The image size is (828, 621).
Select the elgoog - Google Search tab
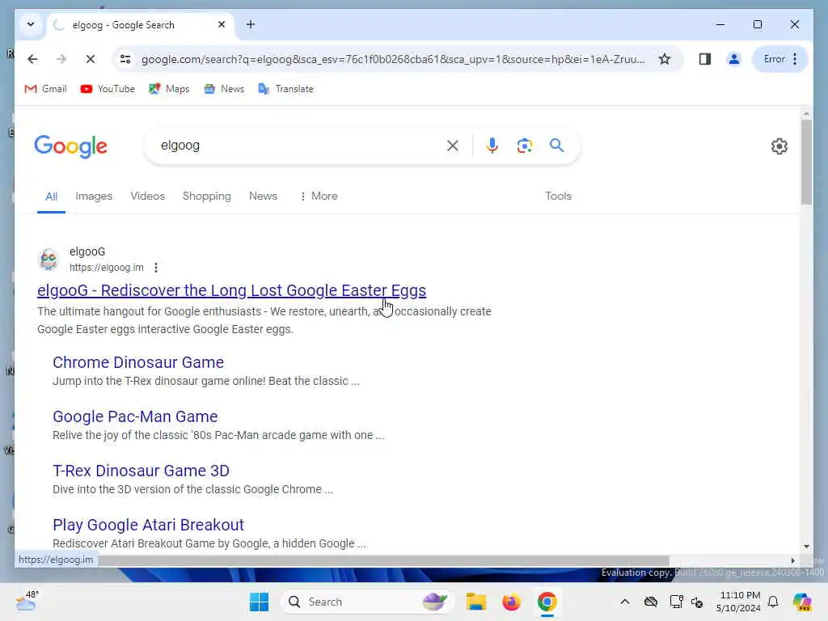coord(142,25)
